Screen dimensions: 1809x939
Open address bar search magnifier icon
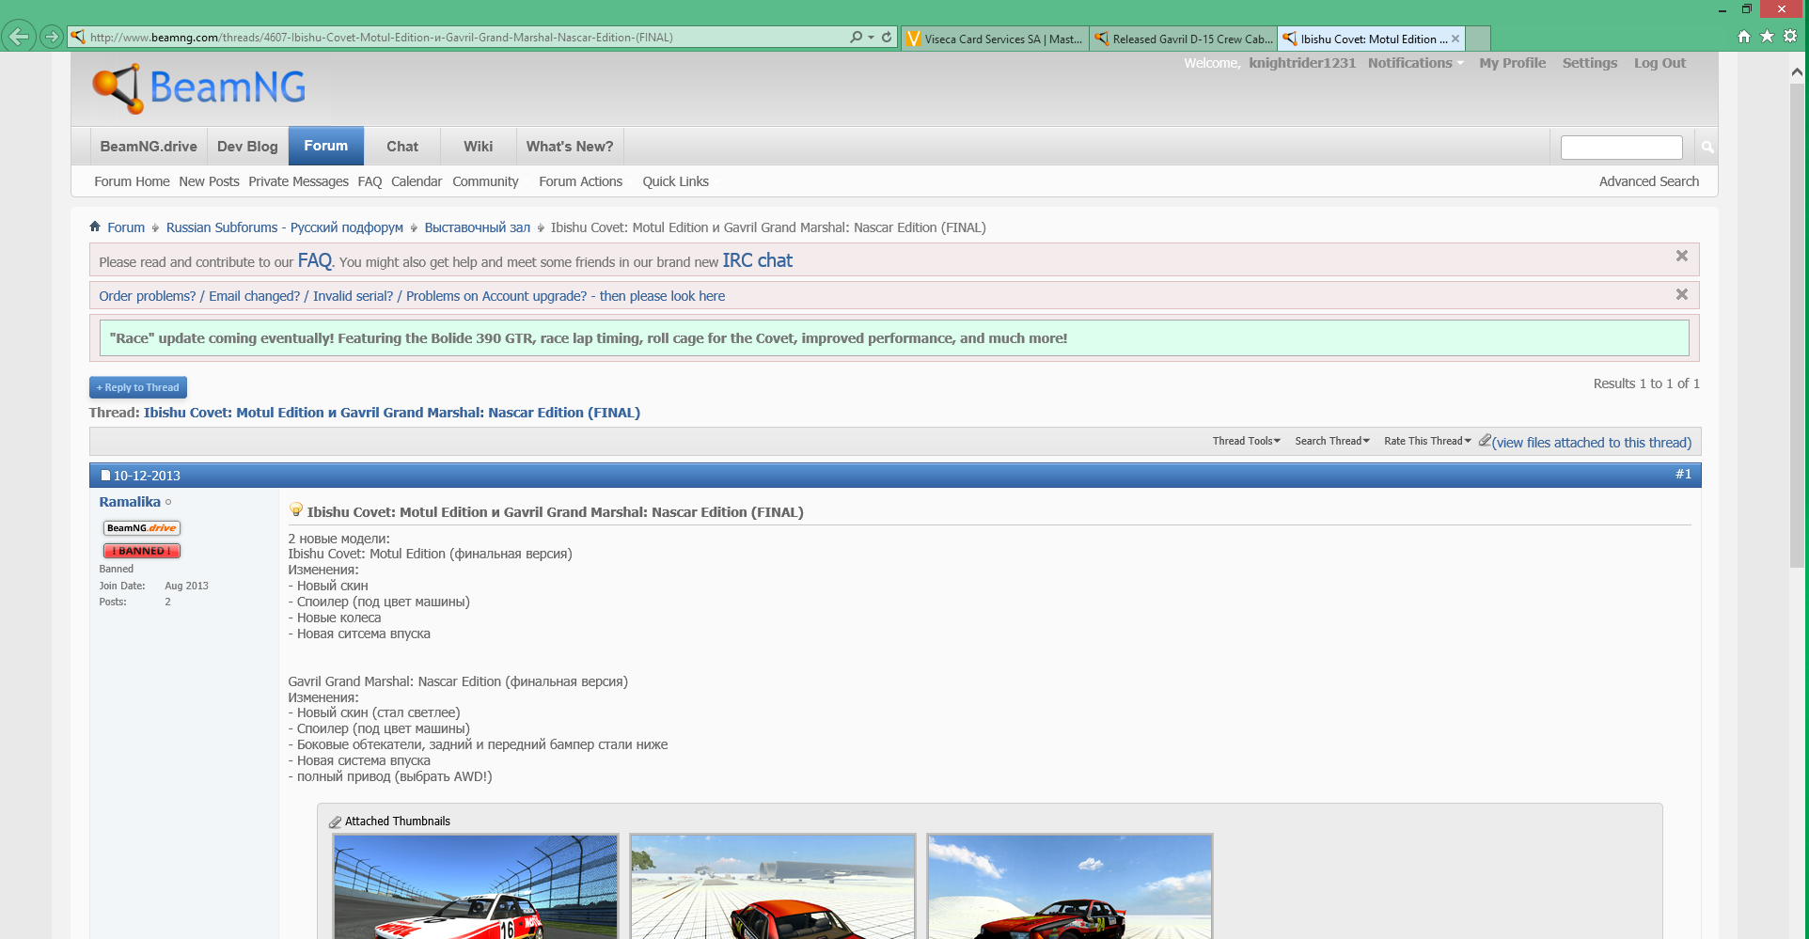[856, 37]
